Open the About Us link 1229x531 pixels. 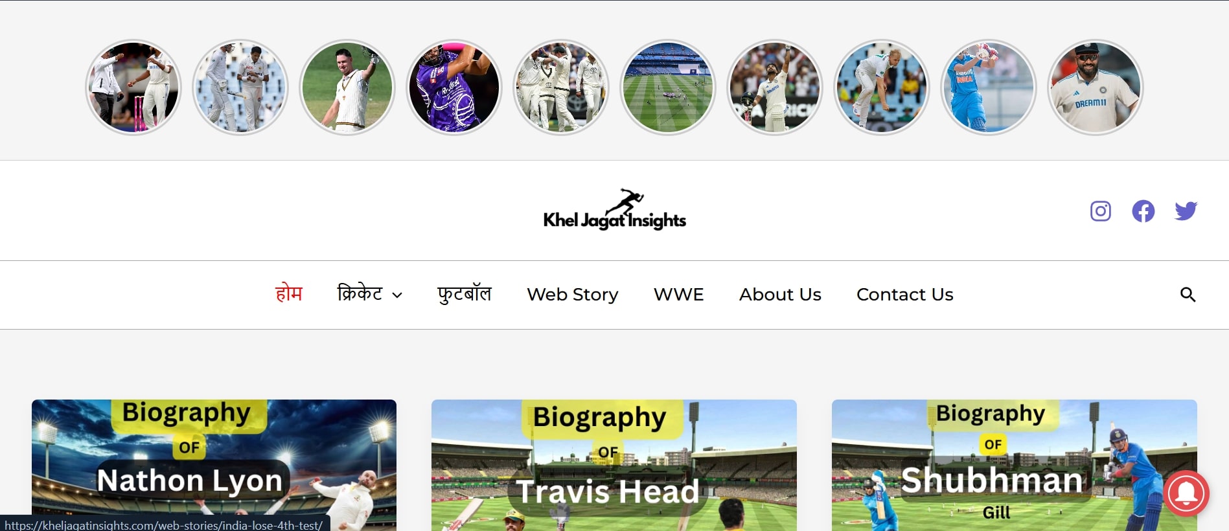(780, 295)
